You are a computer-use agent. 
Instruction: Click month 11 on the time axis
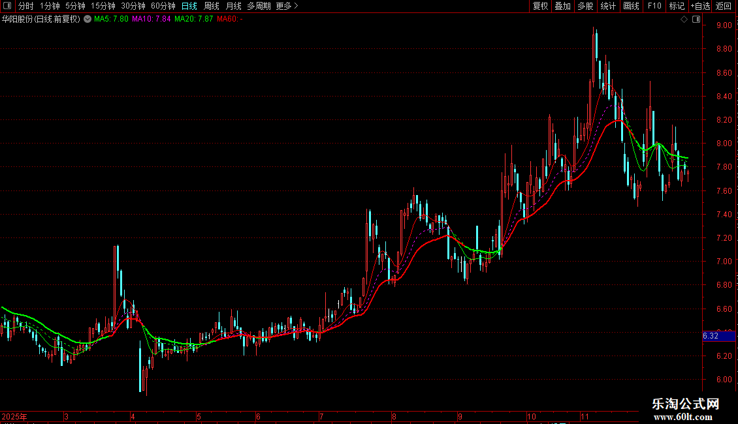(585, 416)
